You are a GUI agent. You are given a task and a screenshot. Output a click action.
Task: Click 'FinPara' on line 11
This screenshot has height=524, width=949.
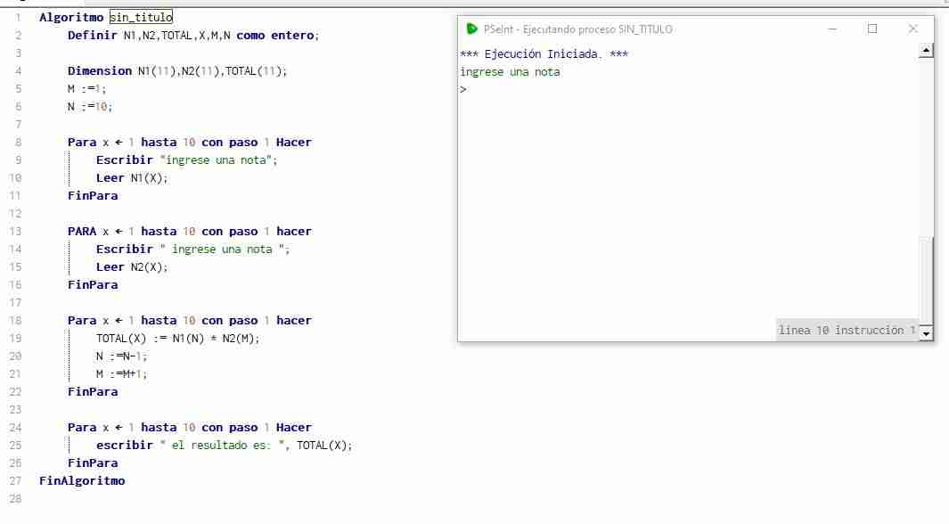93,195
